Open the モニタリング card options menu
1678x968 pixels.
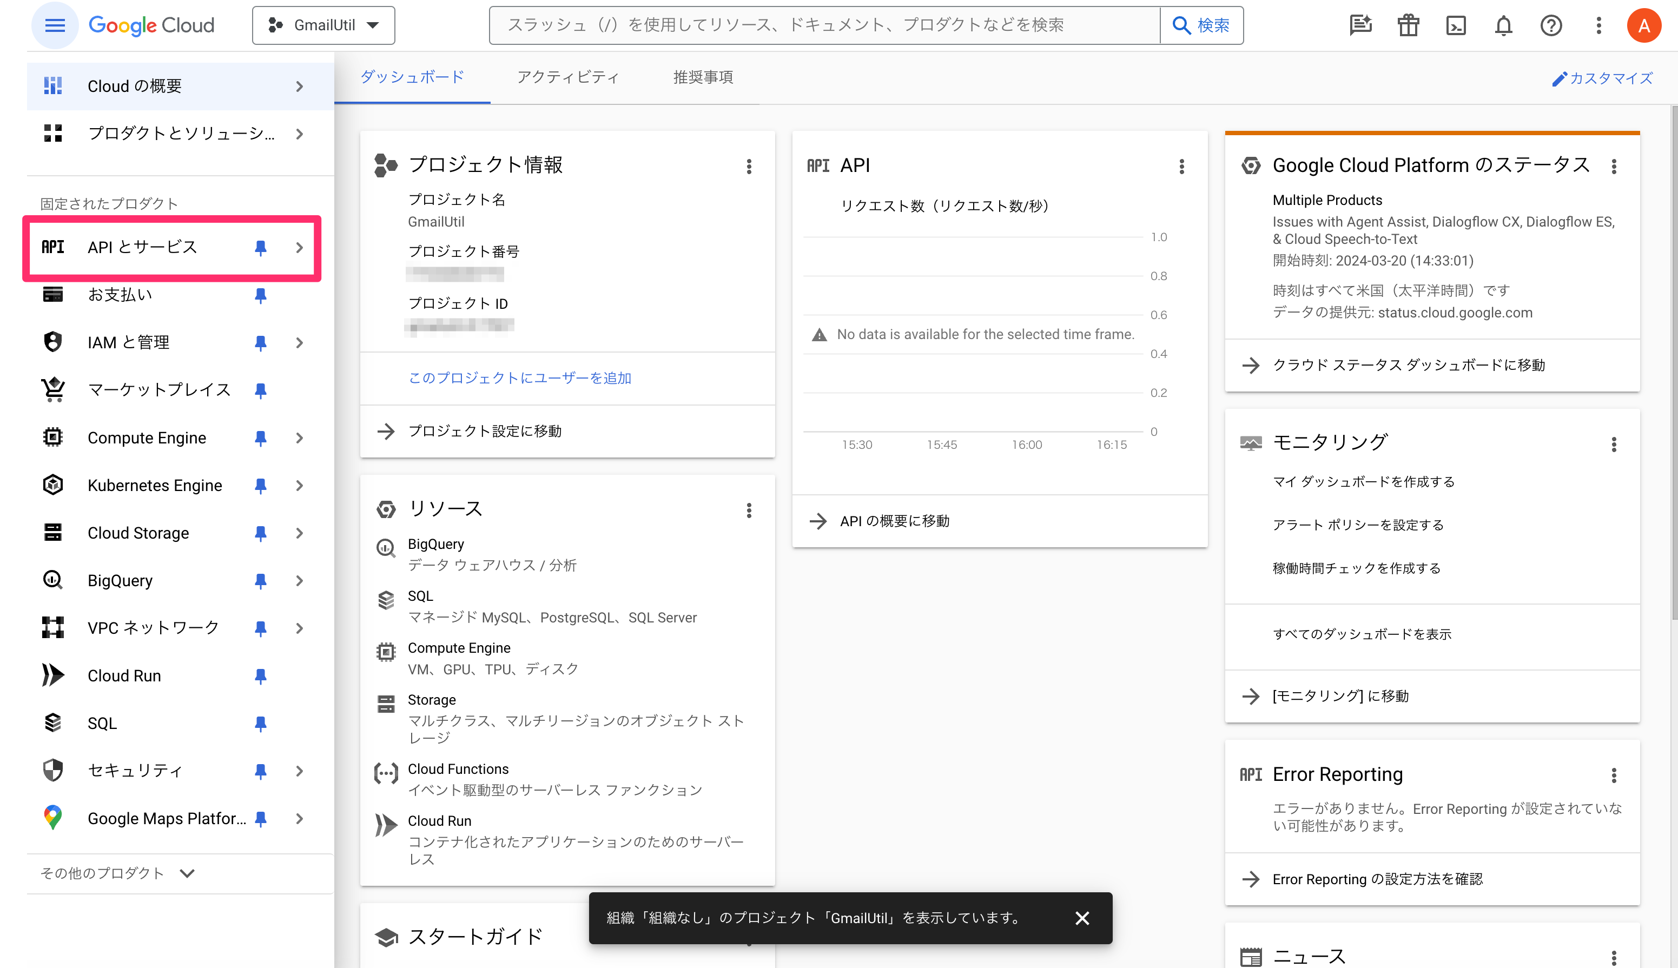pos(1614,444)
